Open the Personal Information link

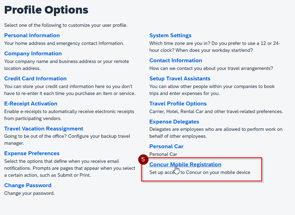[x=32, y=35]
